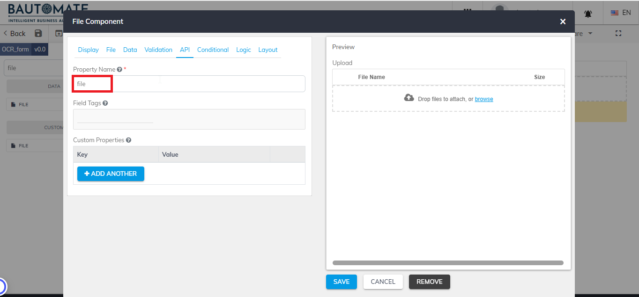Click the help icon next to Property Name

[x=119, y=69]
